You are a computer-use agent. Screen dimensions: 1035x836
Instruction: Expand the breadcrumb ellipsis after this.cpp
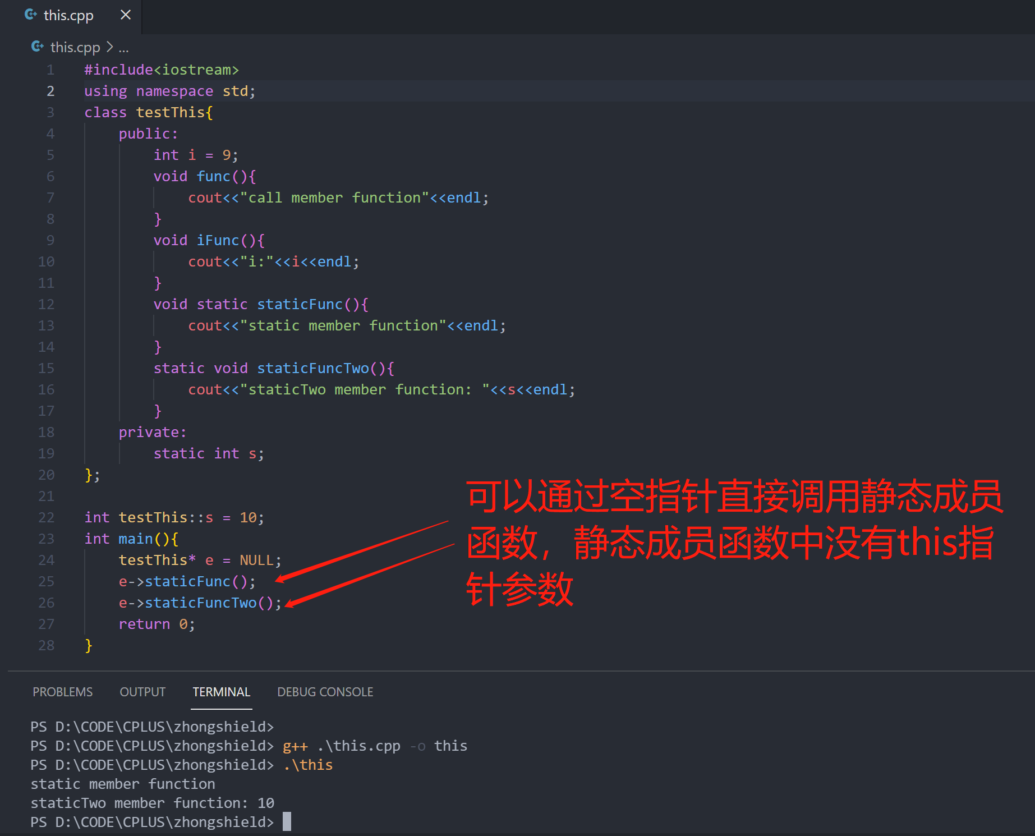(124, 48)
